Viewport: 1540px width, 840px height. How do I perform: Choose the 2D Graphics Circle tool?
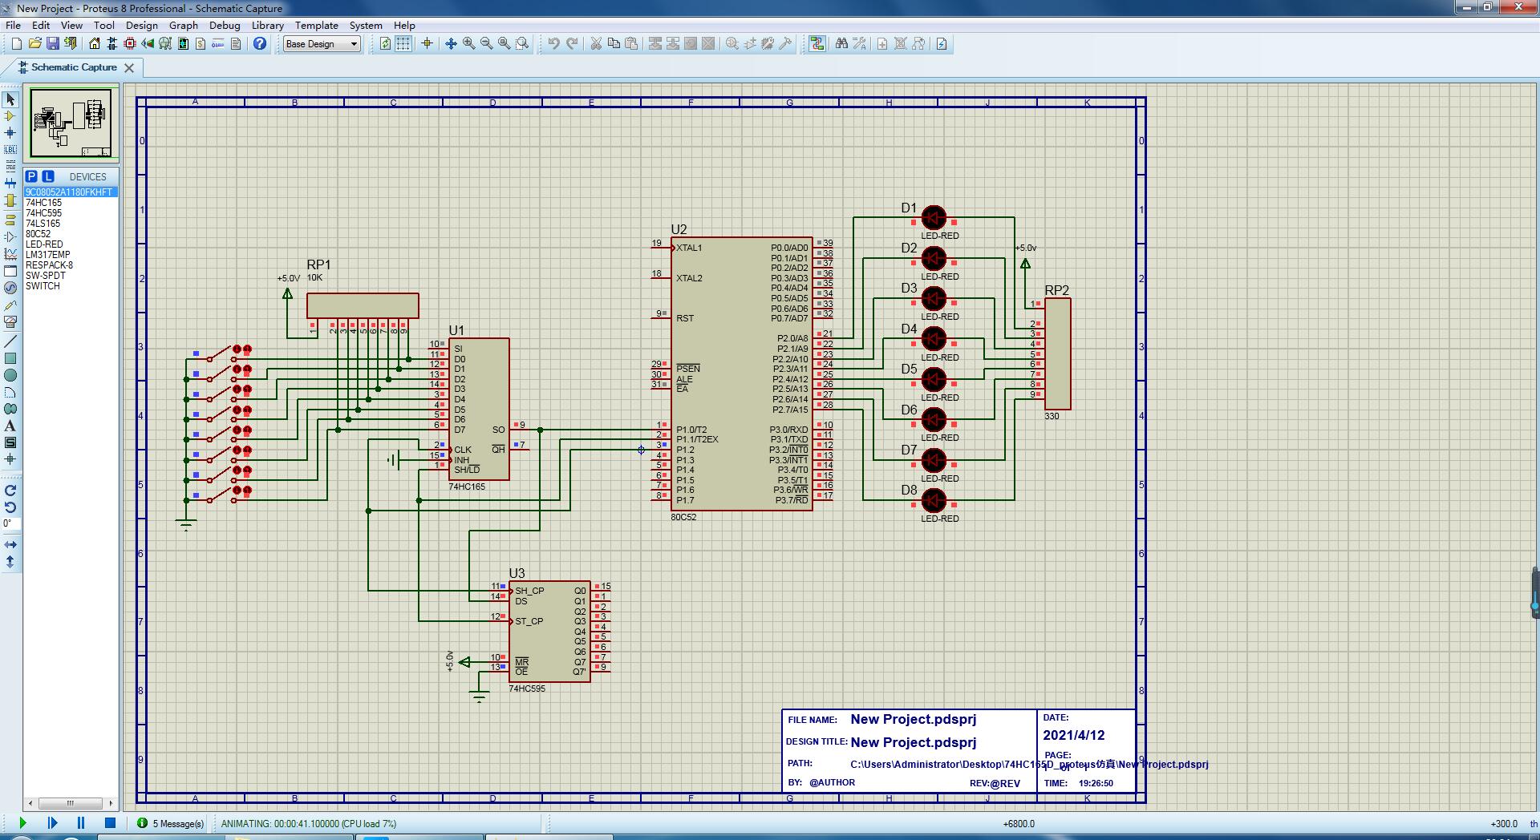[x=10, y=375]
